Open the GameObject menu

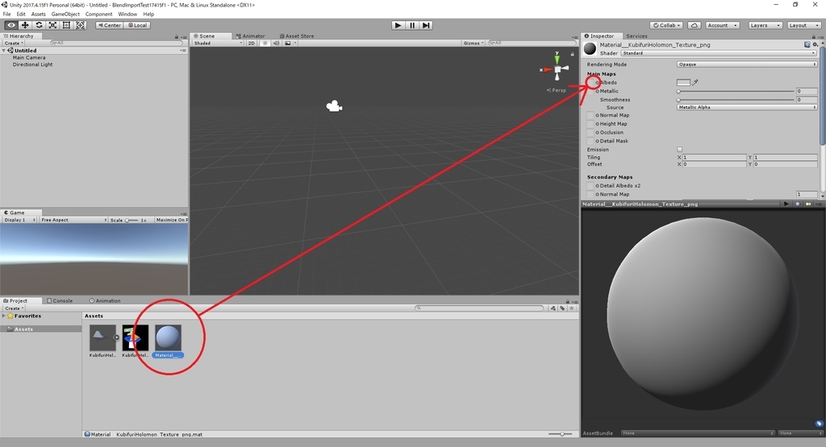pos(65,14)
